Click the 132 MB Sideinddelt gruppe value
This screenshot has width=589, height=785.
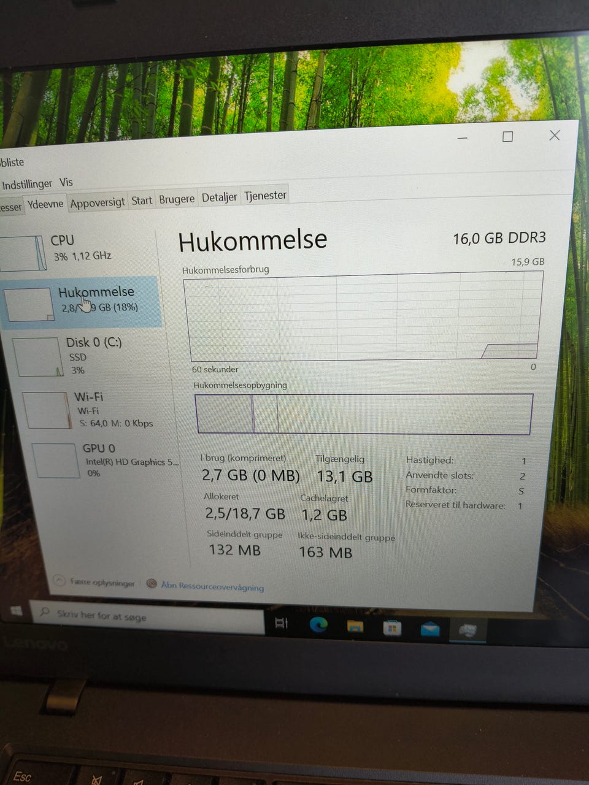pyautogui.click(x=234, y=550)
